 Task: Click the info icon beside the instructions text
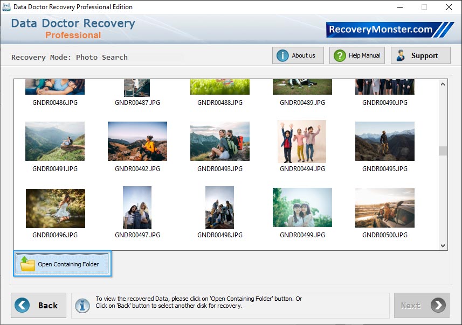click(82, 305)
